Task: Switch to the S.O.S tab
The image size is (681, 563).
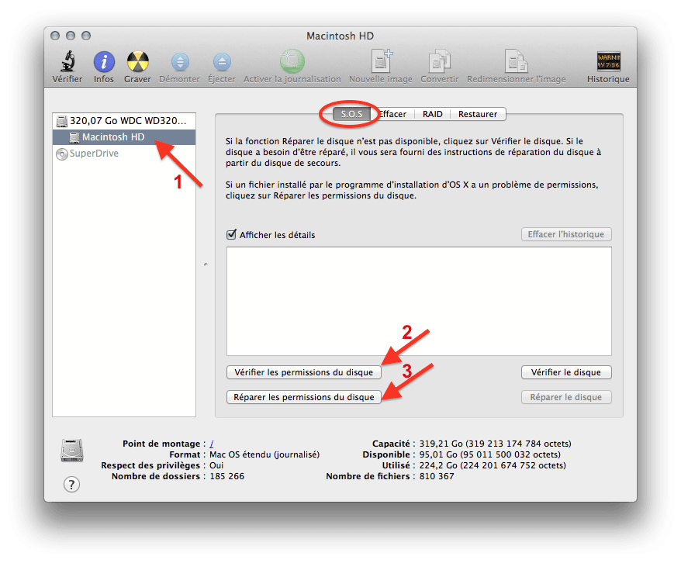Action: 351,114
